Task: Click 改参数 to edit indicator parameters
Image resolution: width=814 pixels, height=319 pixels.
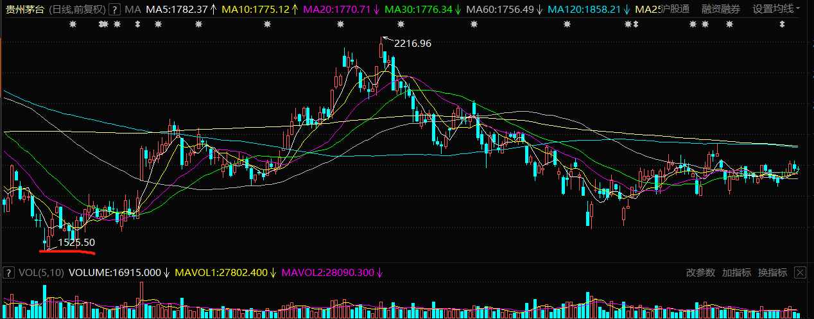Action: coord(700,273)
